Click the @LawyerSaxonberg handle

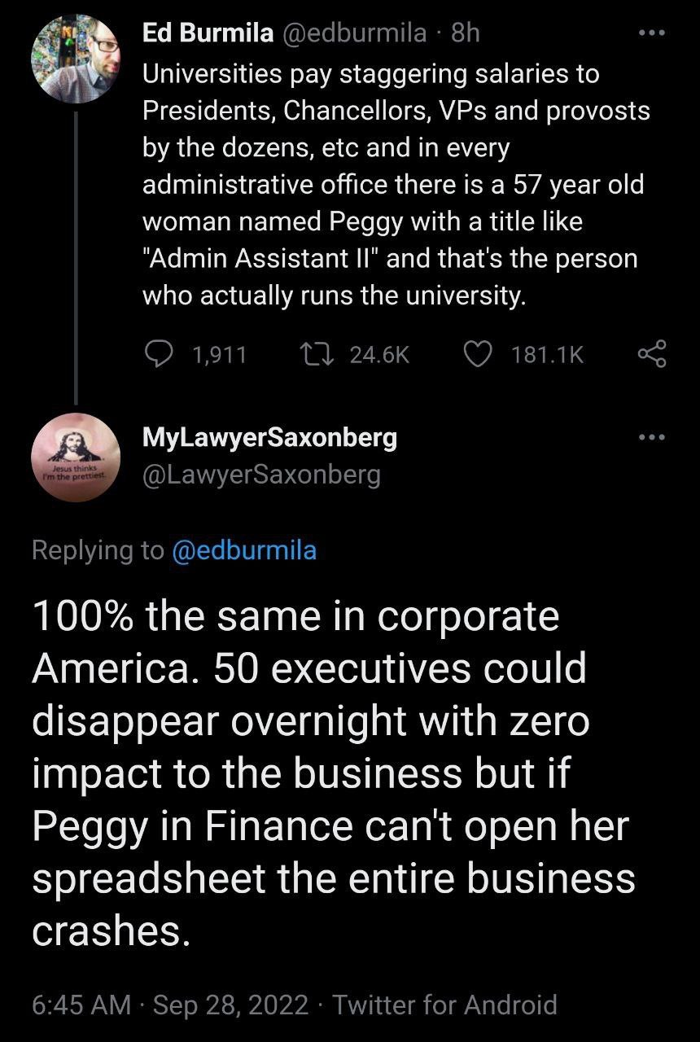(261, 475)
